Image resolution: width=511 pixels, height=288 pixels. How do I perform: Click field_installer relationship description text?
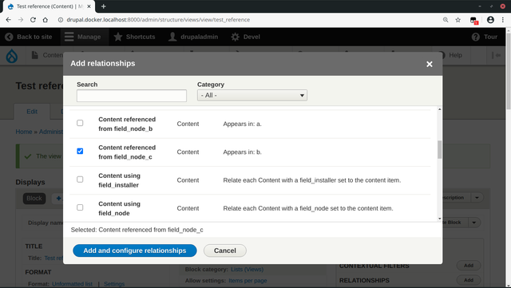[312, 180]
